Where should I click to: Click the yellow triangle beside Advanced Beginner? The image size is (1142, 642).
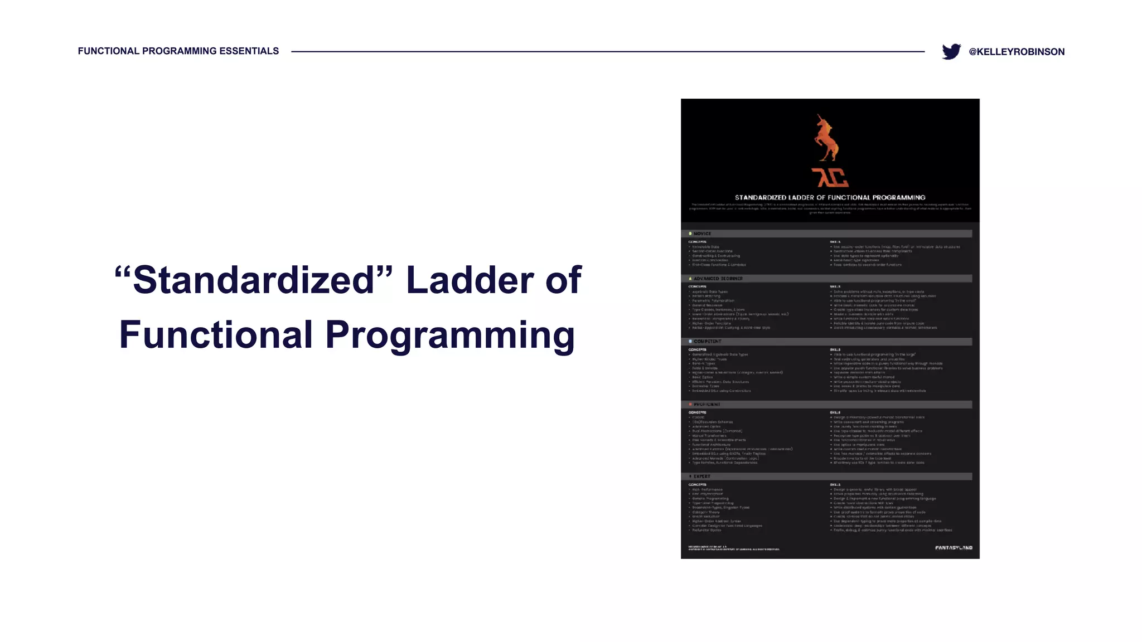pyautogui.click(x=690, y=278)
